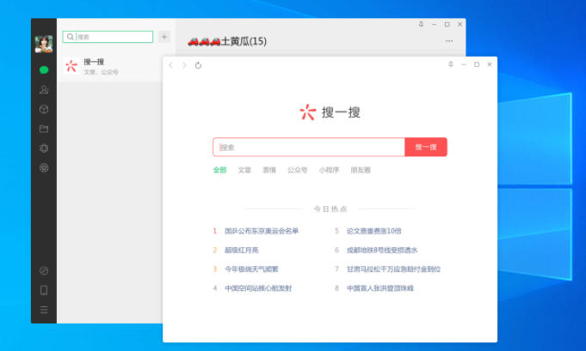Open hot topic 今年极端天气频繁
The height and width of the screenshot is (351, 586).
(251, 269)
